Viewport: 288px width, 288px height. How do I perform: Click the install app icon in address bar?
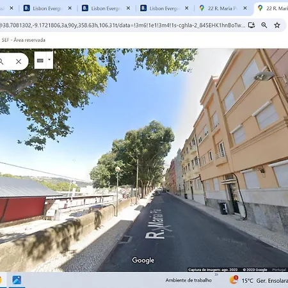(252, 25)
